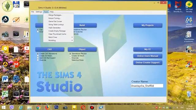Open the CCleaner desktop shortcut

[189, 65]
